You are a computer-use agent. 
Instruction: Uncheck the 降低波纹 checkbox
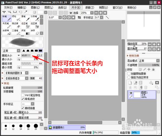pyautogui.click(x=23, y=99)
